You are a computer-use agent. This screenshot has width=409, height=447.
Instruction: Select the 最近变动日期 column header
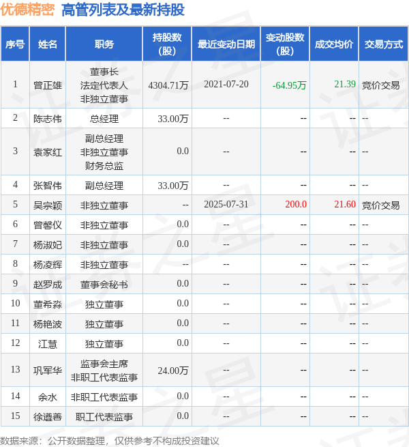tap(226, 44)
